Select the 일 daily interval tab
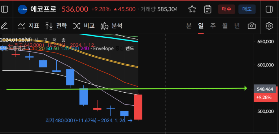279x134 pixels. 201,26
